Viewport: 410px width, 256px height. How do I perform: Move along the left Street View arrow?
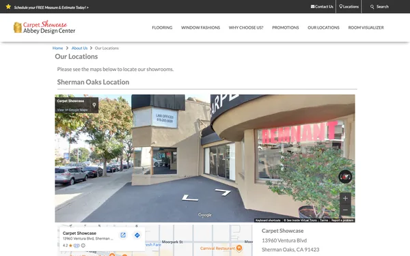pos(190,198)
